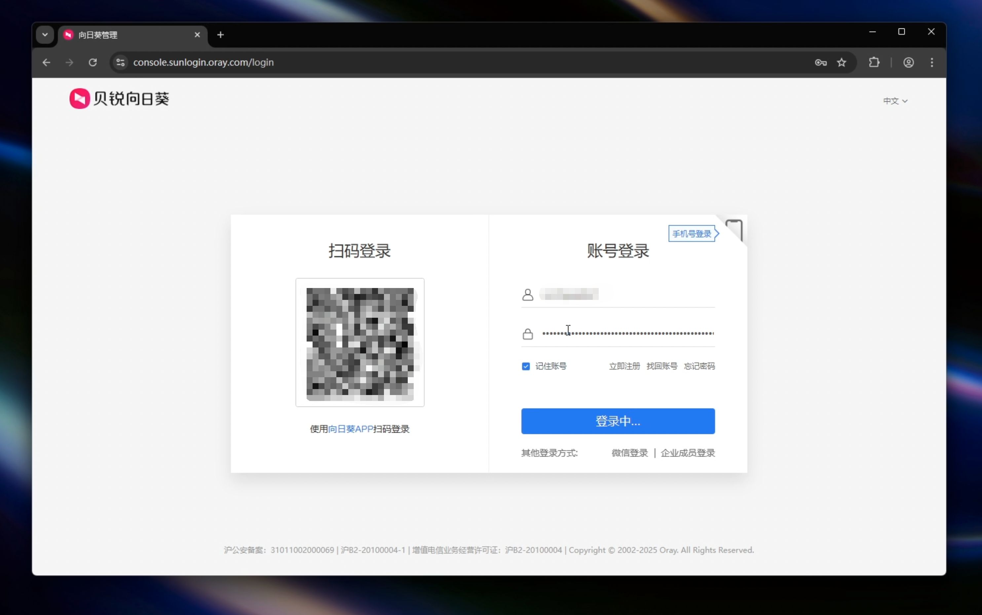Viewport: 982px width, 615px height.
Task: View site information icon in address bar
Action: [x=120, y=62]
